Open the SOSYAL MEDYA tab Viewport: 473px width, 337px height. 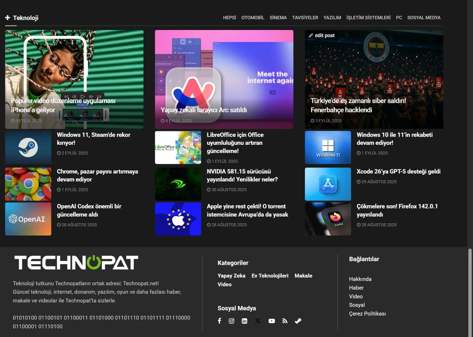pyautogui.click(x=424, y=18)
